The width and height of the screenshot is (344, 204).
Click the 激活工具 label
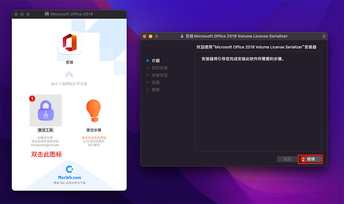[x=45, y=130]
